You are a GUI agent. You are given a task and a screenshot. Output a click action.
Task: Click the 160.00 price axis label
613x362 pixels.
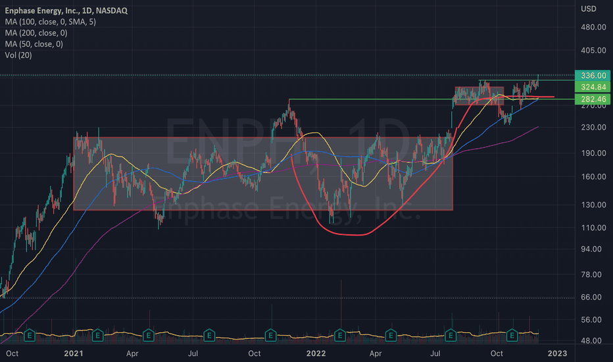593,176
